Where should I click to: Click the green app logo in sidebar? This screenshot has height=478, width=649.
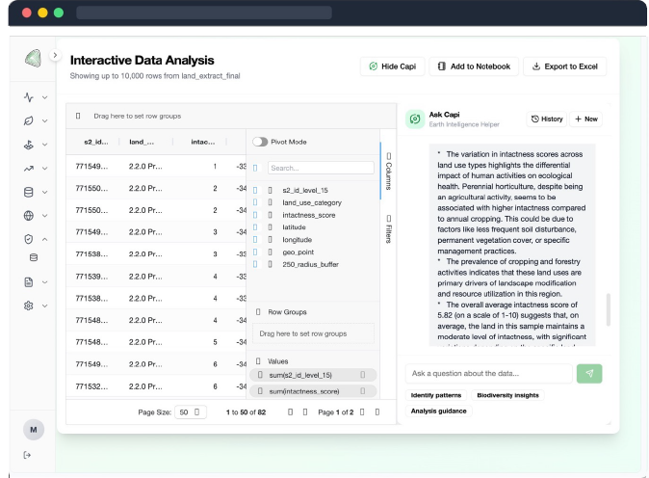(x=35, y=60)
